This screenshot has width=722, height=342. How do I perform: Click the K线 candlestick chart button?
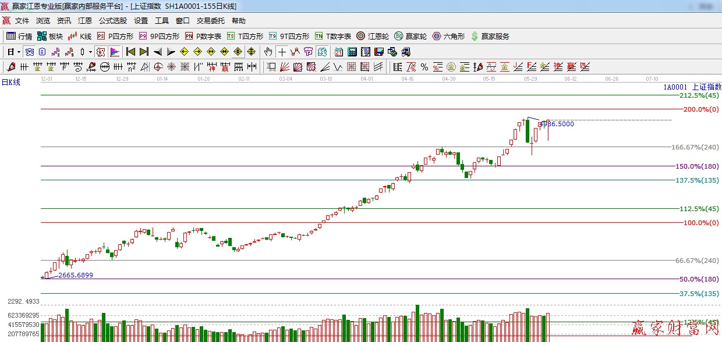(x=80, y=36)
